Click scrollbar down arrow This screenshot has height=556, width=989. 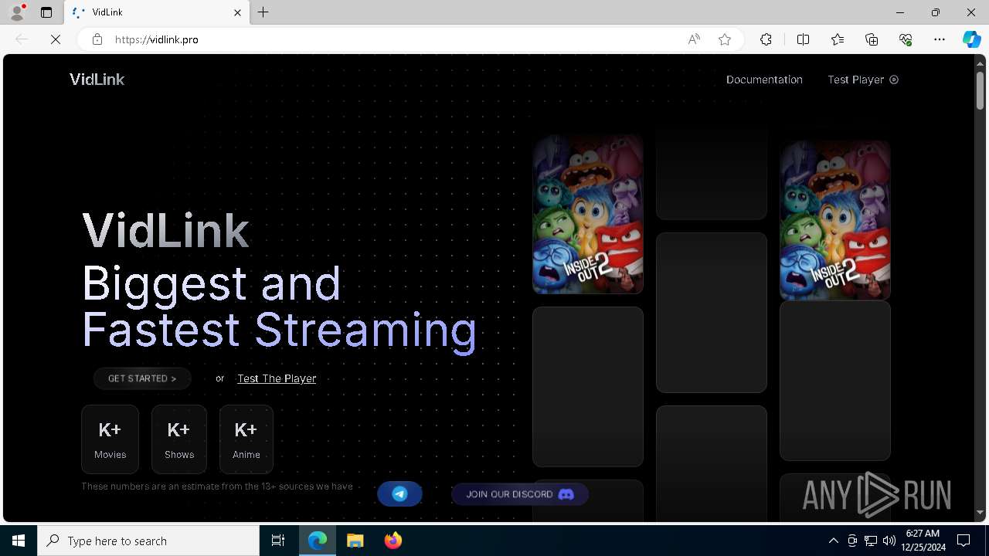[980, 513]
